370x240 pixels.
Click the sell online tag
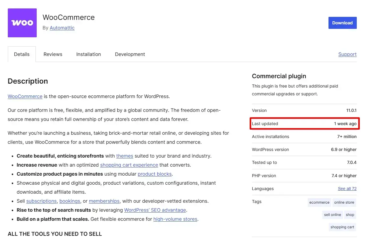point(332,215)
